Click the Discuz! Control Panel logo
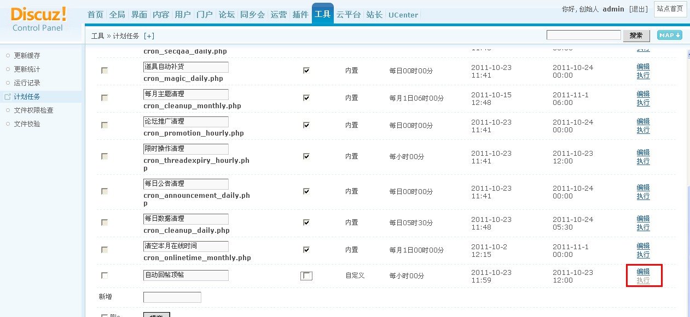The image size is (690, 317). pyautogui.click(x=38, y=19)
